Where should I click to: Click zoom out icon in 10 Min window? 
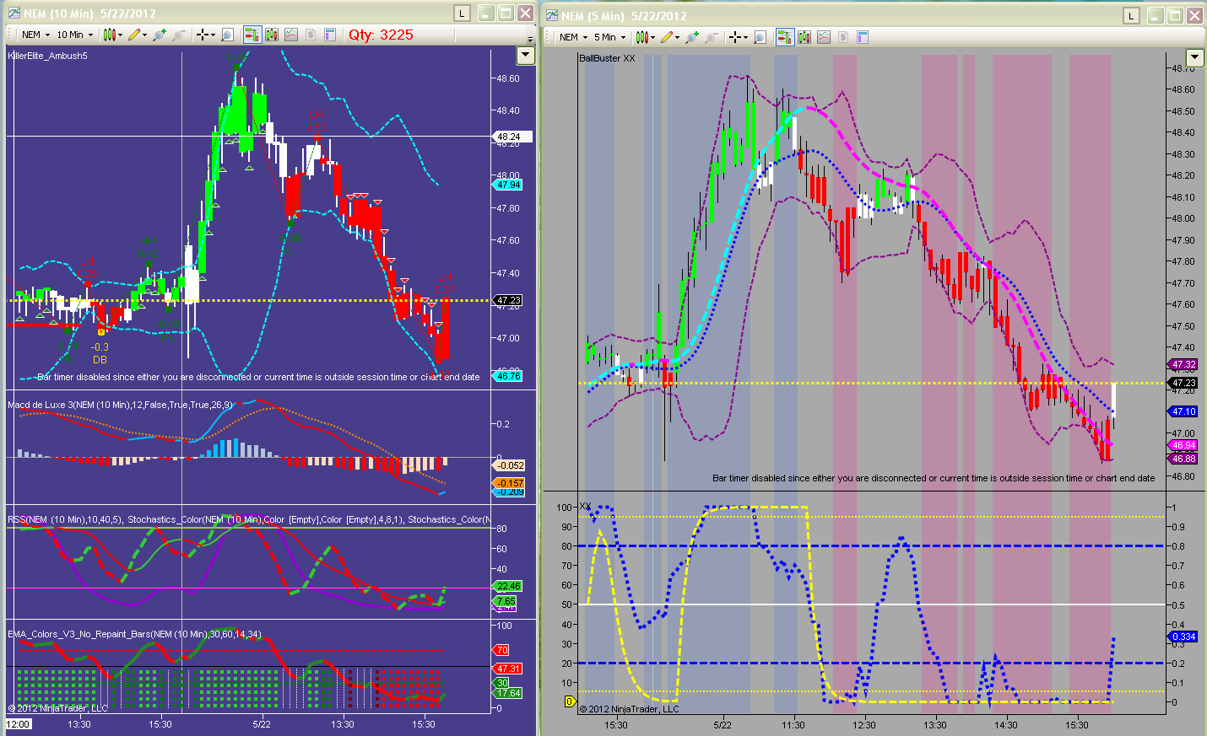point(178,35)
